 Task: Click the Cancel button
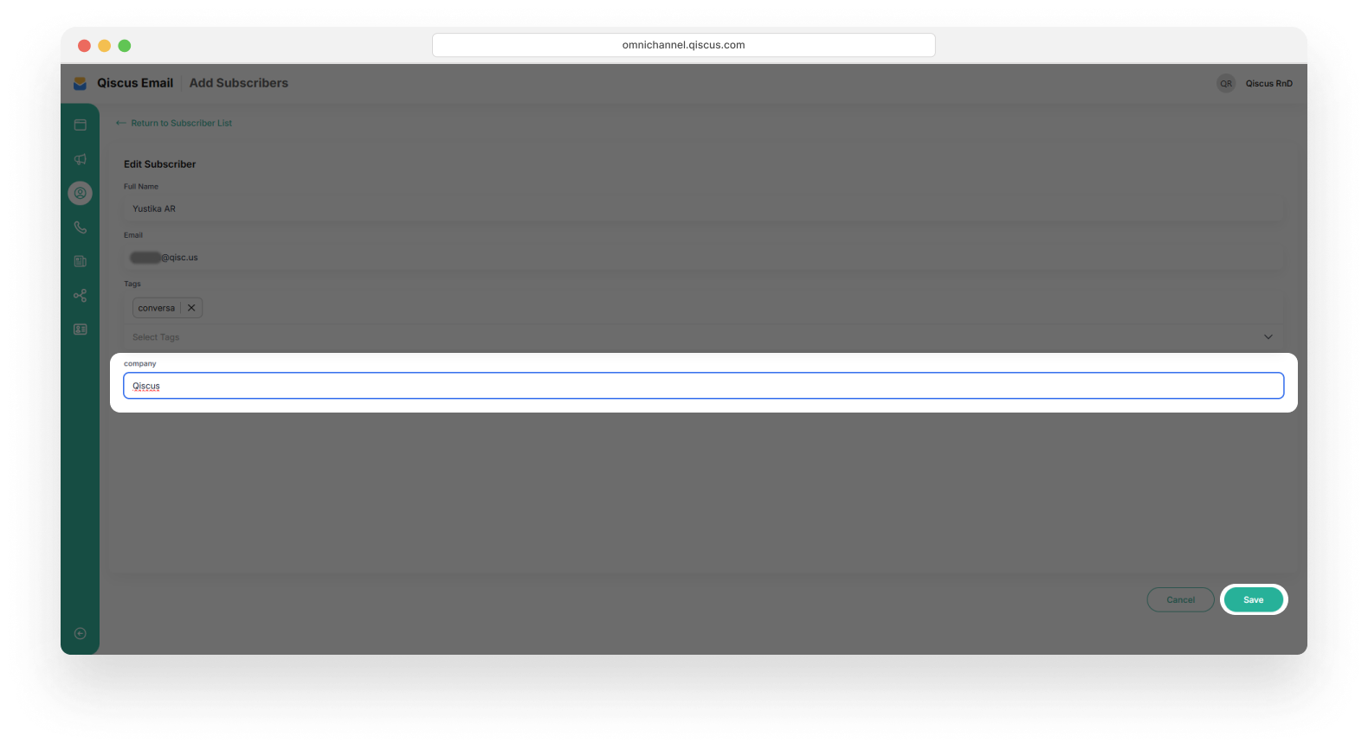[x=1181, y=600]
